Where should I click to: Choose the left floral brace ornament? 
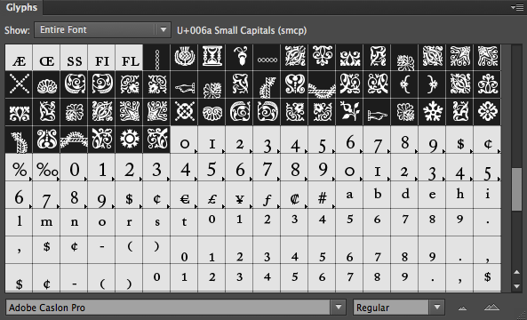coord(404,84)
